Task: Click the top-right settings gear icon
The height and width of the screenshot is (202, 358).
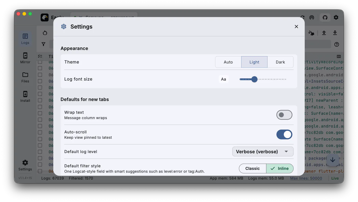Action: [x=336, y=17]
